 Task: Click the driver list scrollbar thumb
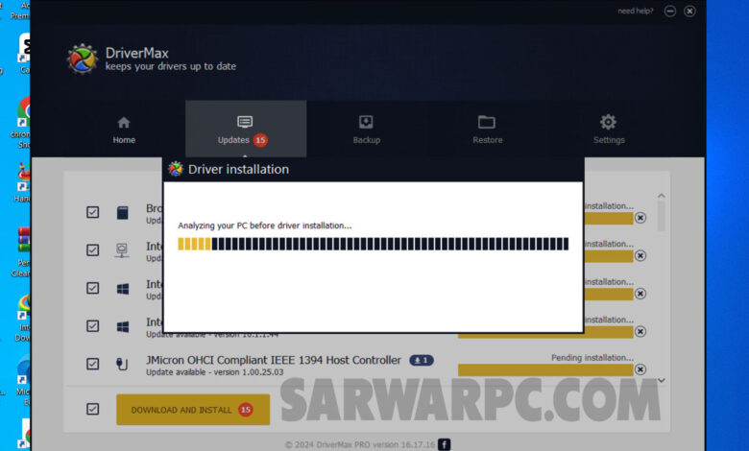pyautogui.click(x=661, y=216)
